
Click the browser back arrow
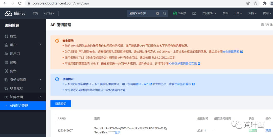tap(5, 3)
